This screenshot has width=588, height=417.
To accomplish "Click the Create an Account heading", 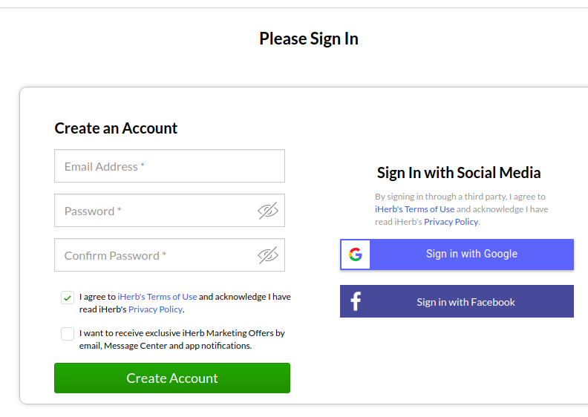I will [116, 128].
